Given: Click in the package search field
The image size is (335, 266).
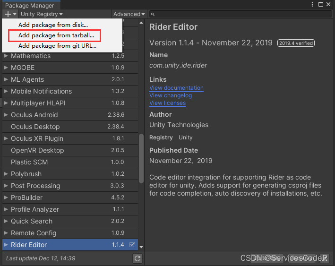Looking at the screenshot, I should [241, 14].
